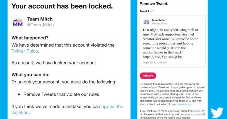Open the t.co link in the tweet

tap(162, 57)
